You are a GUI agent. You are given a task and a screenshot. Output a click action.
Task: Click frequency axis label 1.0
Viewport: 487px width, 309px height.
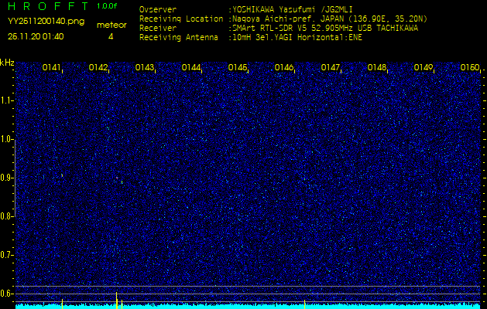point(6,140)
